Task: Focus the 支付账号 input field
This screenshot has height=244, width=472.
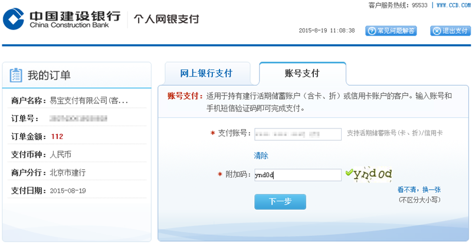Action: [297, 134]
